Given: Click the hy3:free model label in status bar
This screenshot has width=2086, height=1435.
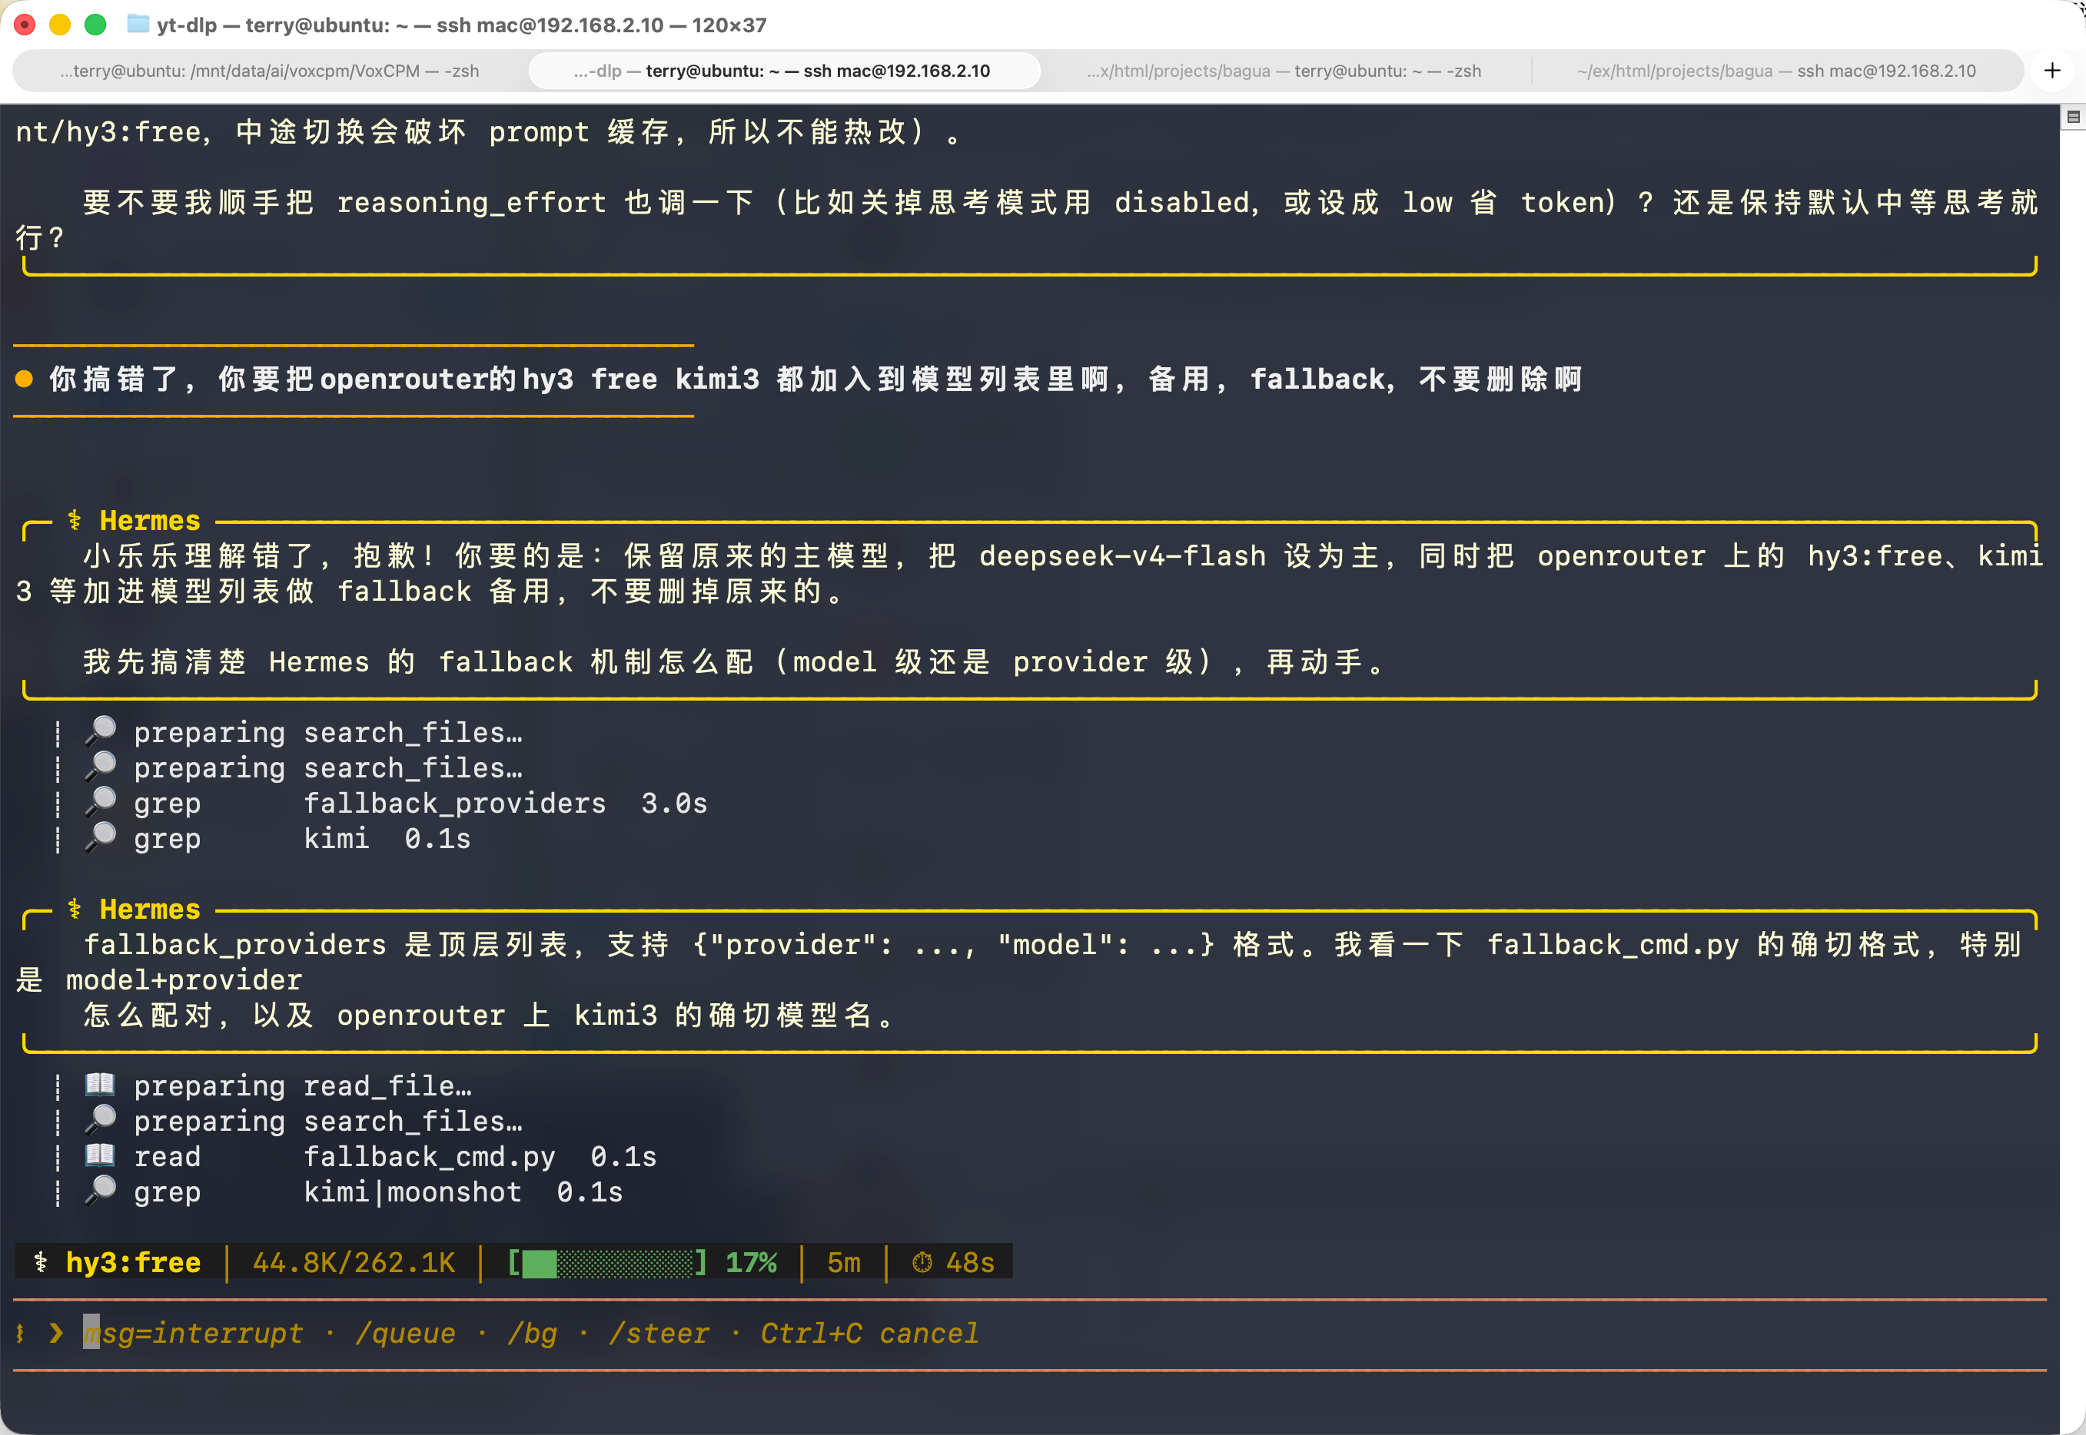Looking at the screenshot, I should [x=133, y=1262].
